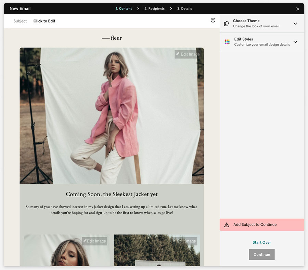Click the chevron arrow after 1. Content
The width and height of the screenshot is (308, 270).
click(x=138, y=9)
